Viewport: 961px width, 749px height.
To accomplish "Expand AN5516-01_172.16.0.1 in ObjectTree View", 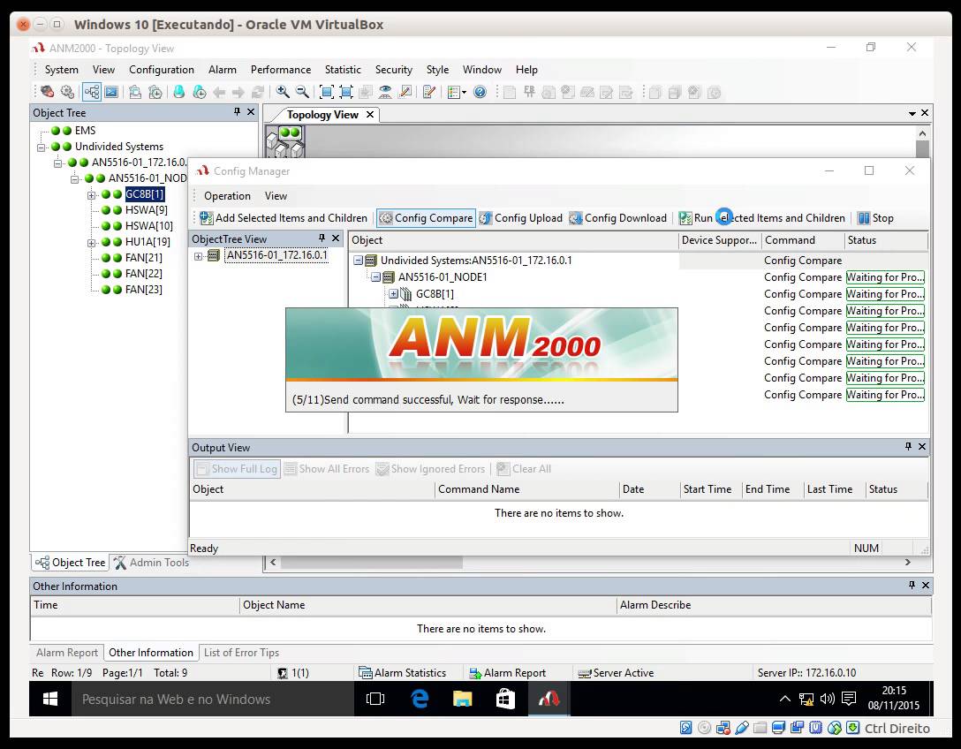I will (x=199, y=256).
